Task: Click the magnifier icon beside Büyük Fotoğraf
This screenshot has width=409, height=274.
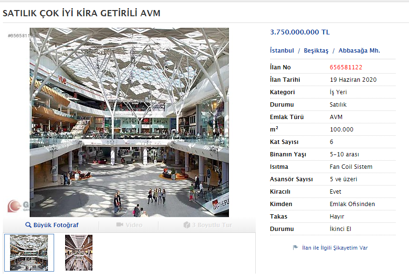Action: (x=28, y=225)
